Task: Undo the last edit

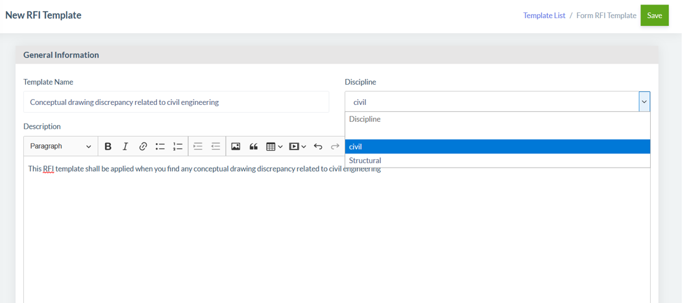Action: (x=318, y=146)
